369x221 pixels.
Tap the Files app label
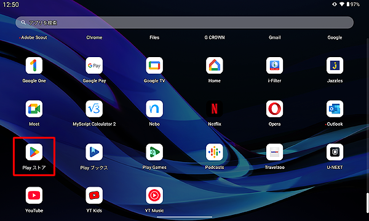(x=154, y=37)
